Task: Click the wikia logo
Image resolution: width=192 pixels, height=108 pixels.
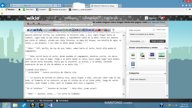Action: 33,18
